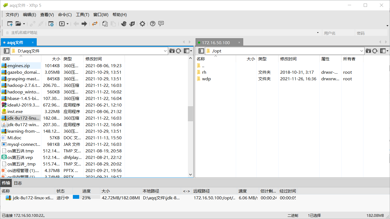
Task: Expand the /opt path dropdown
Action: click(x=362, y=51)
